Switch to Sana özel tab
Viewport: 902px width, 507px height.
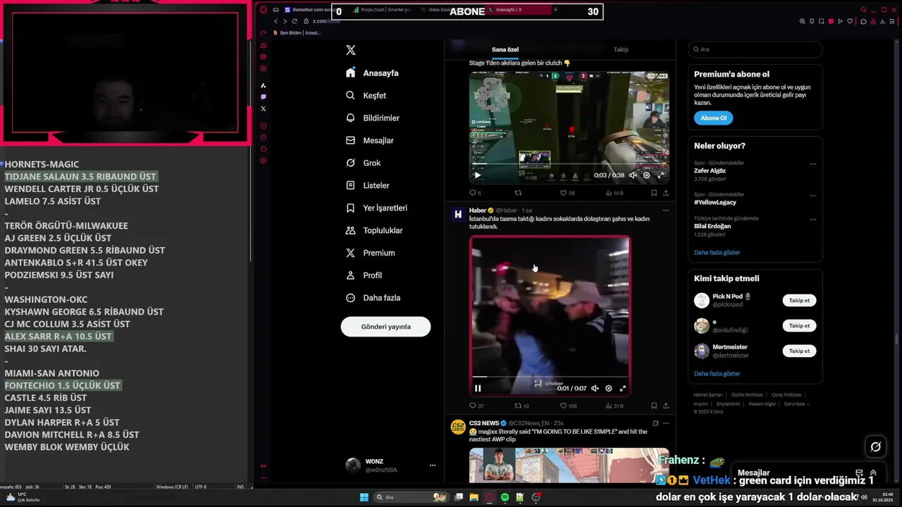tap(505, 49)
